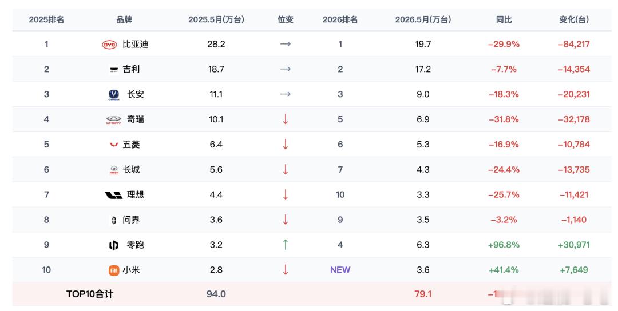This screenshot has height=311, width=618.
Task: Click the red down arrow in 五菱 row
Action: coord(286,144)
